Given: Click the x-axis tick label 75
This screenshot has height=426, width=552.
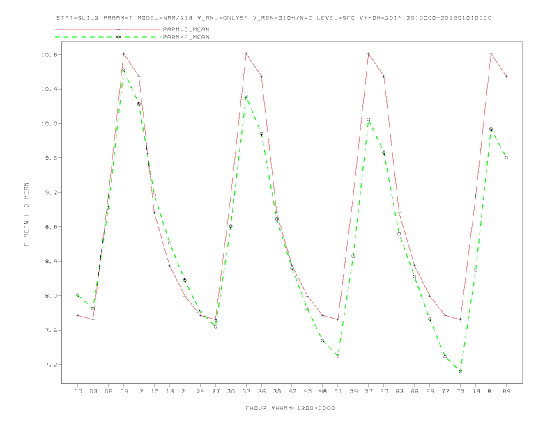Looking at the screenshot, I should pyautogui.click(x=461, y=391).
